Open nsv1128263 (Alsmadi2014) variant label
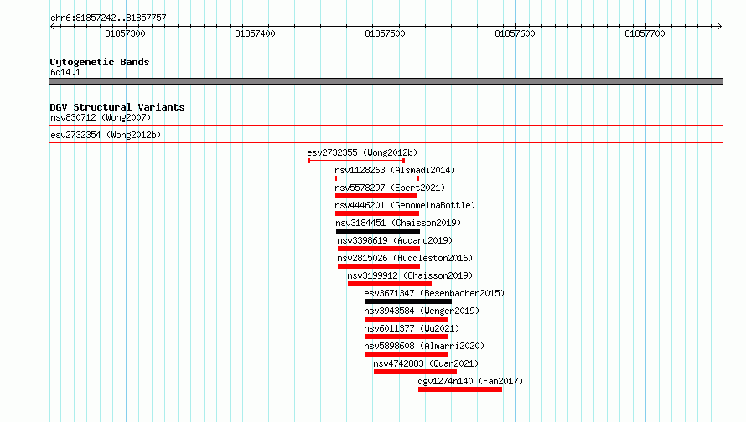 click(x=395, y=170)
